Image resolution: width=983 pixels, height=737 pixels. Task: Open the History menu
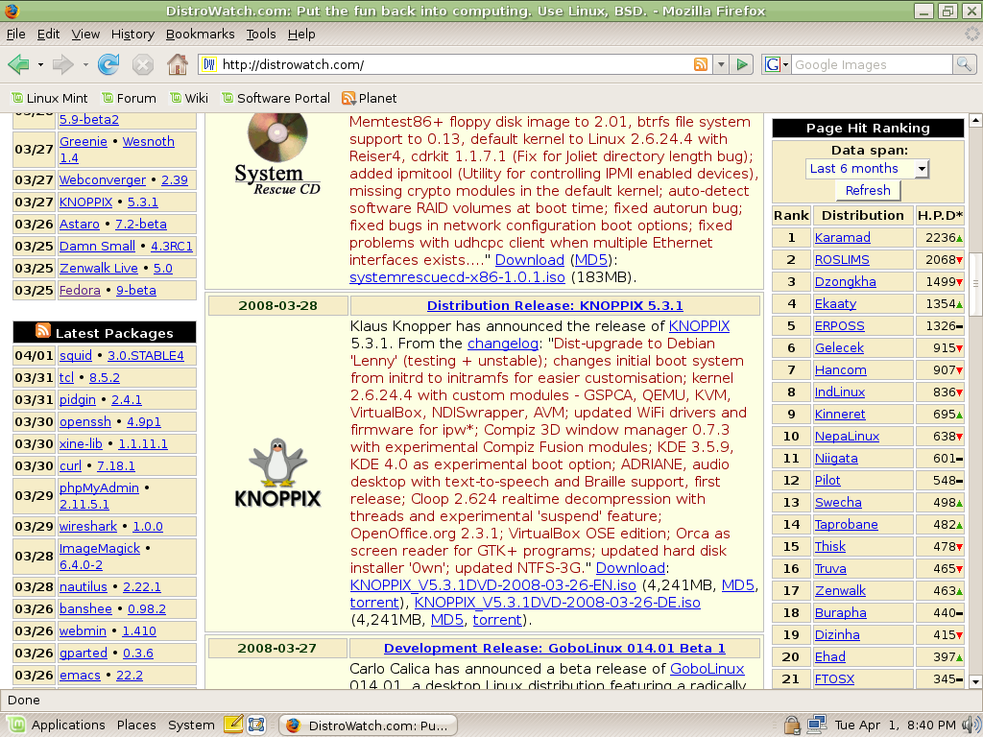pyautogui.click(x=132, y=34)
